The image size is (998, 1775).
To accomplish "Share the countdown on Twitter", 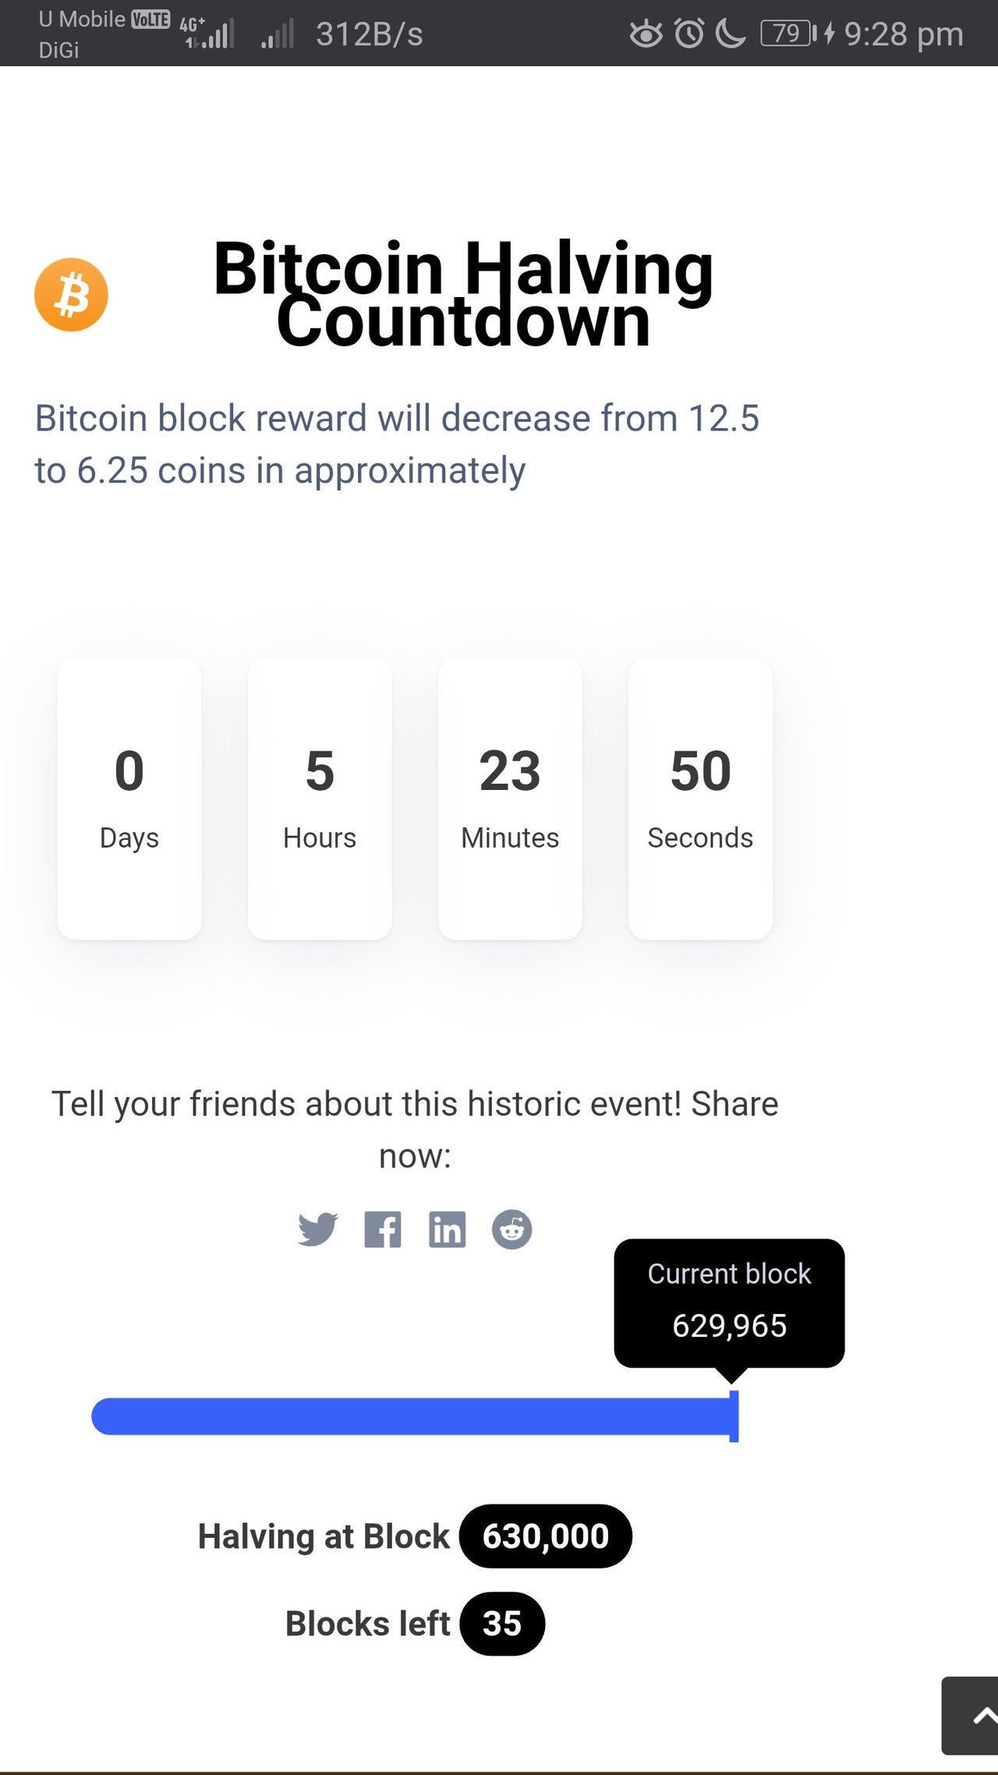I will click(x=317, y=1229).
